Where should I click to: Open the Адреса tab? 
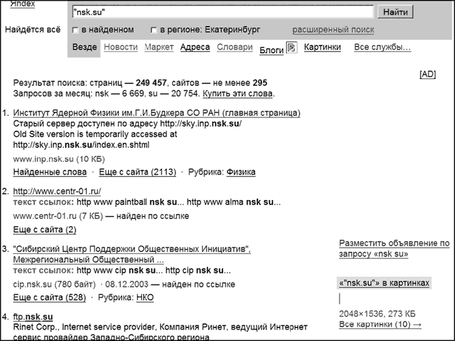click(x=195, y=47)
